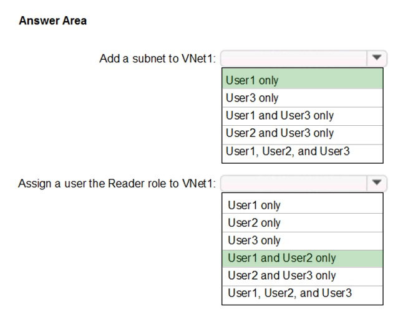Viewport: 408px width, 332px height.
Task: Select User2 and User3 only in subnet list
Action: pyautogui.click(x=303, y=135)
